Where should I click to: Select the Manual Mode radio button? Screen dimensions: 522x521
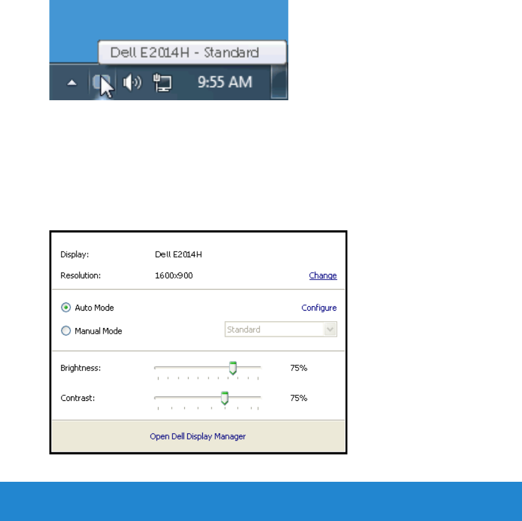tap(66, 331)
